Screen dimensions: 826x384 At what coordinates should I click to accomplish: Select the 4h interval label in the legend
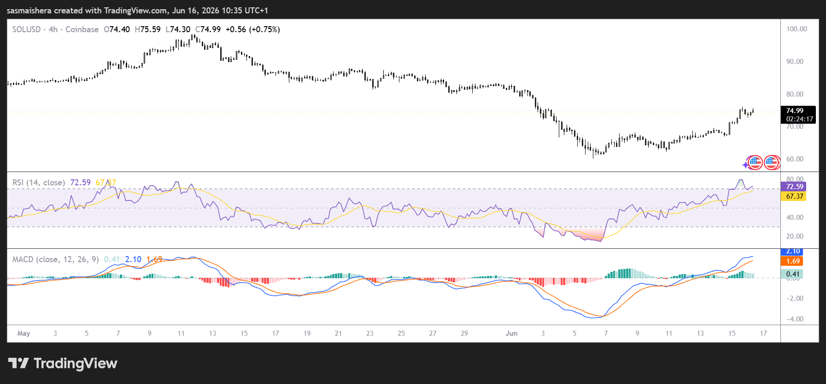53,29
